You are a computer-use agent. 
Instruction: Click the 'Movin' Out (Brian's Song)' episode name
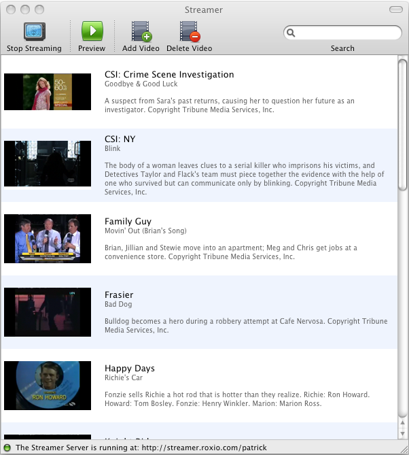point(145,231)
